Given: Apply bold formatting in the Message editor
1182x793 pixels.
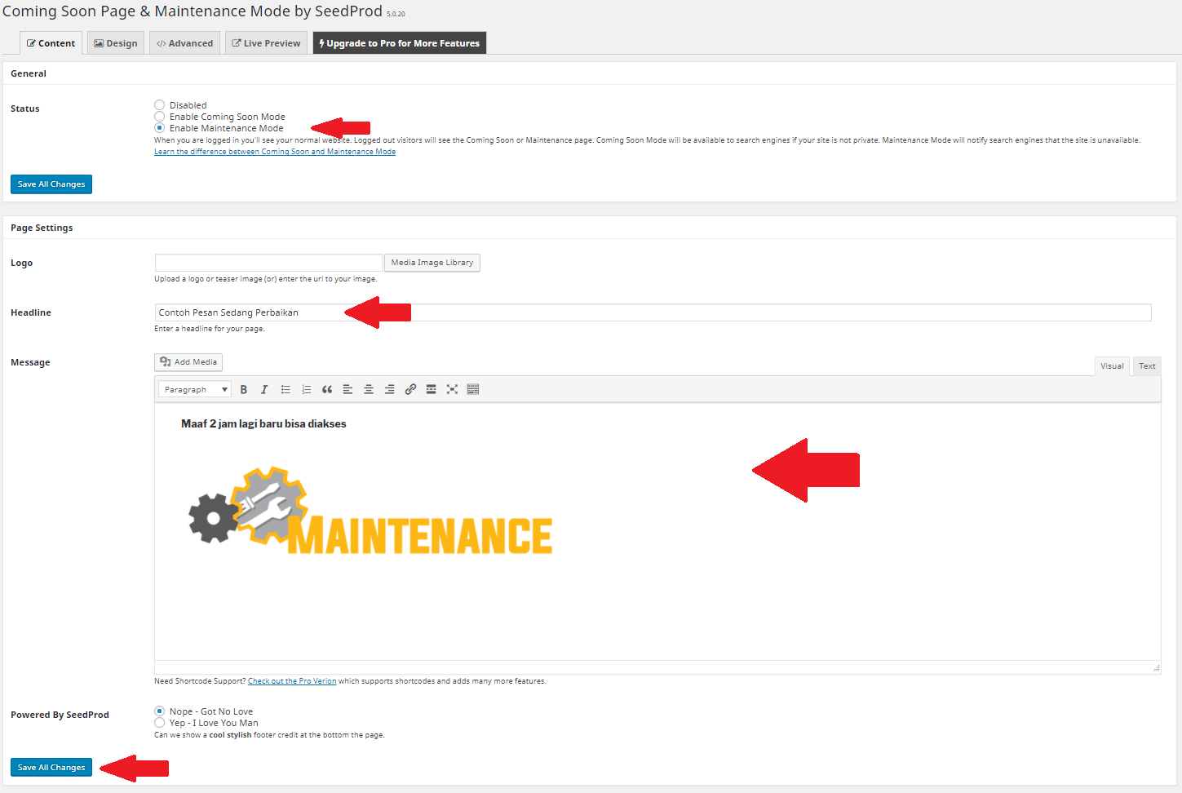Looking at the screenshot, I should [x=243, y=389].
